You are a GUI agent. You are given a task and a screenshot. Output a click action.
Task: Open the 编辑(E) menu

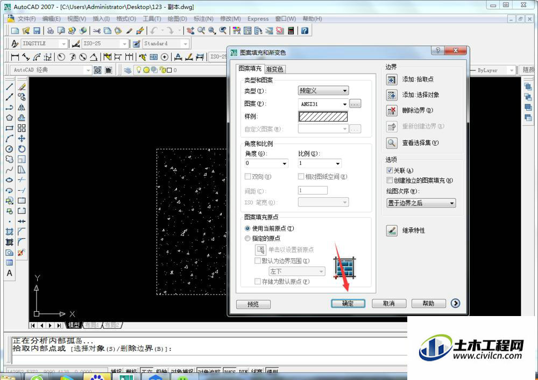click(52, 19)
